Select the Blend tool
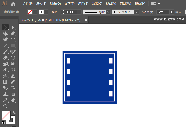The width and height of the screenshot is (186, 127). pyautogui.click(x=5, y=88)
